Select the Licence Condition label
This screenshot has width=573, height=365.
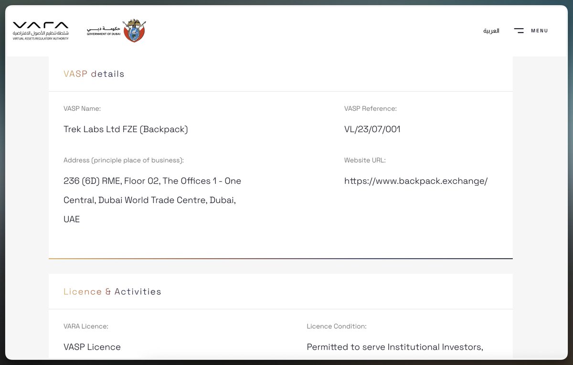[x=337, y=326]
